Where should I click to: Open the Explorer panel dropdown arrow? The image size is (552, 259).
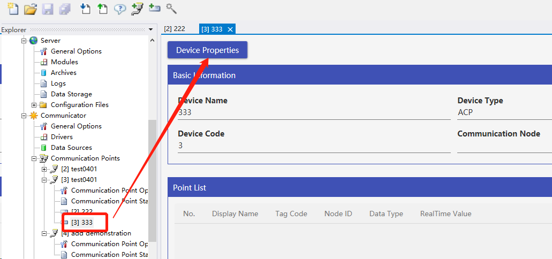coord(150,29)
